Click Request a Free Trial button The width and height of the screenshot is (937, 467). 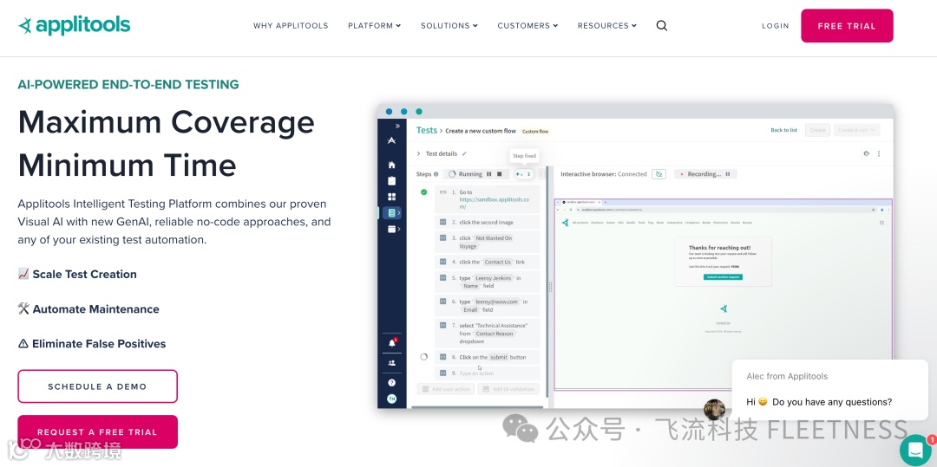pos(97,431)
